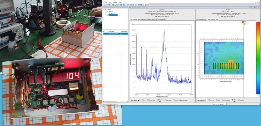This screenshot has height=126, width=261.
Task: Click the New project icon in toolbar
Action: [x=104, y=5]
